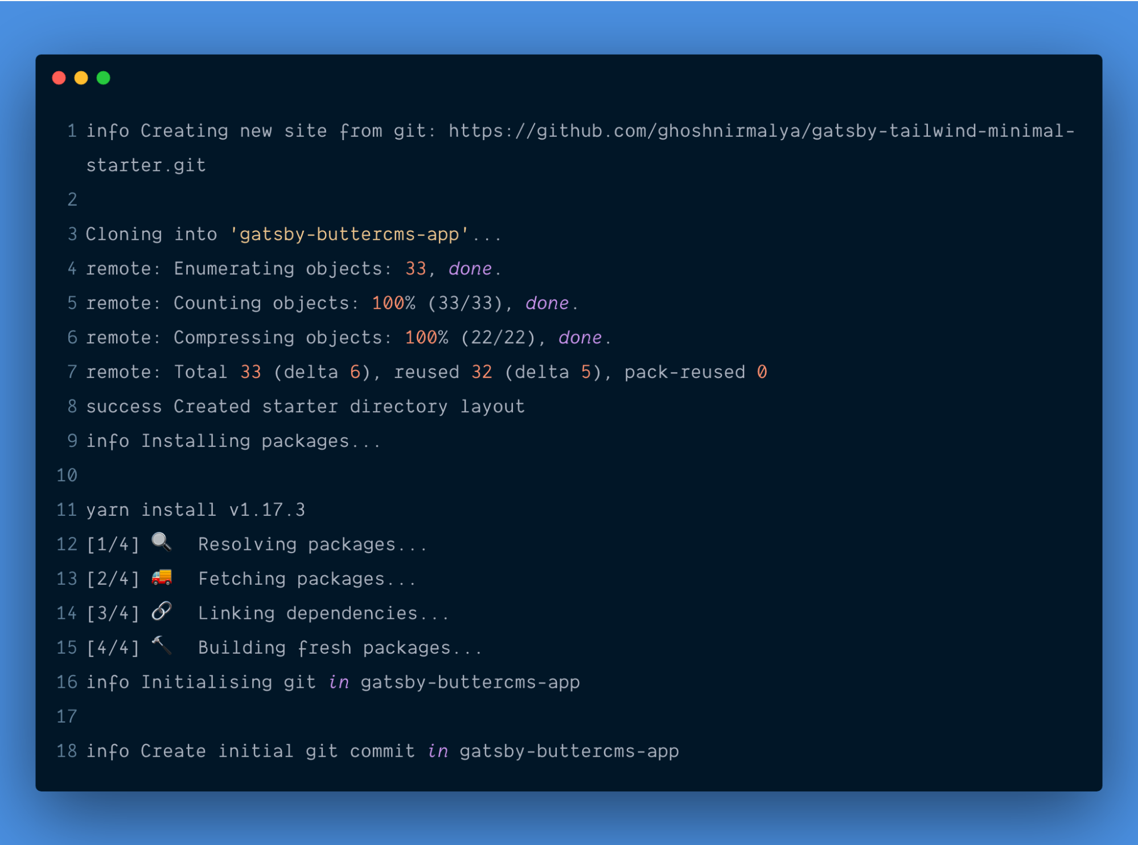Screen dimensions: 1138x845
Task: Click 'pack-reused' on line 7
Action: pyautogui.click(x=685, y=372)
